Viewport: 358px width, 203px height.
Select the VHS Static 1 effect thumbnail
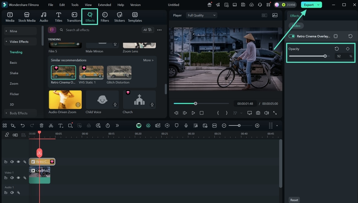91,73
